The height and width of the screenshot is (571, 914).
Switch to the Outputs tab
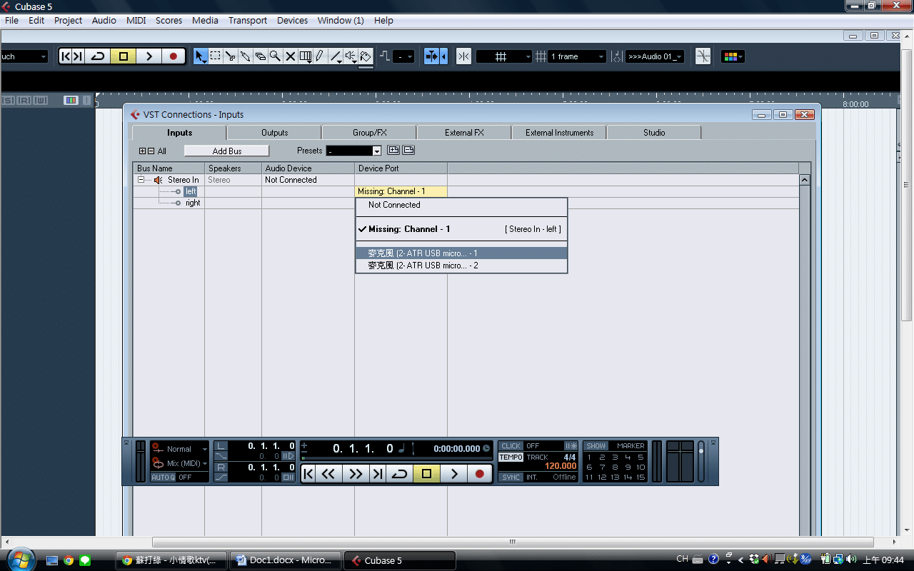pyautogui.click(x=274, y=133)
